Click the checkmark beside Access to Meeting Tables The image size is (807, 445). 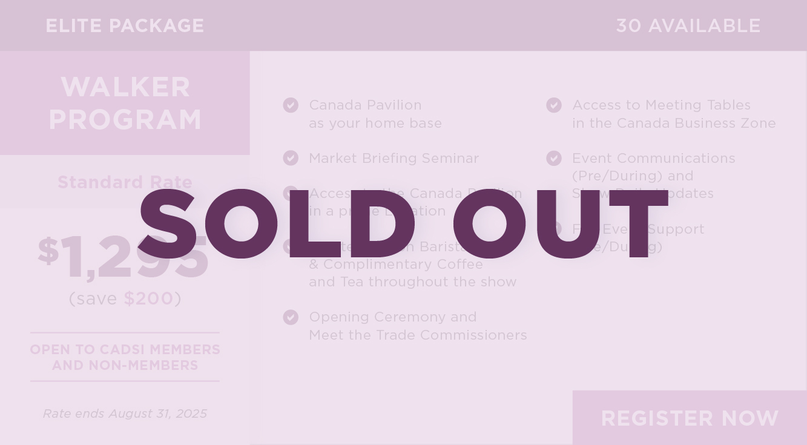click(554, 105)
